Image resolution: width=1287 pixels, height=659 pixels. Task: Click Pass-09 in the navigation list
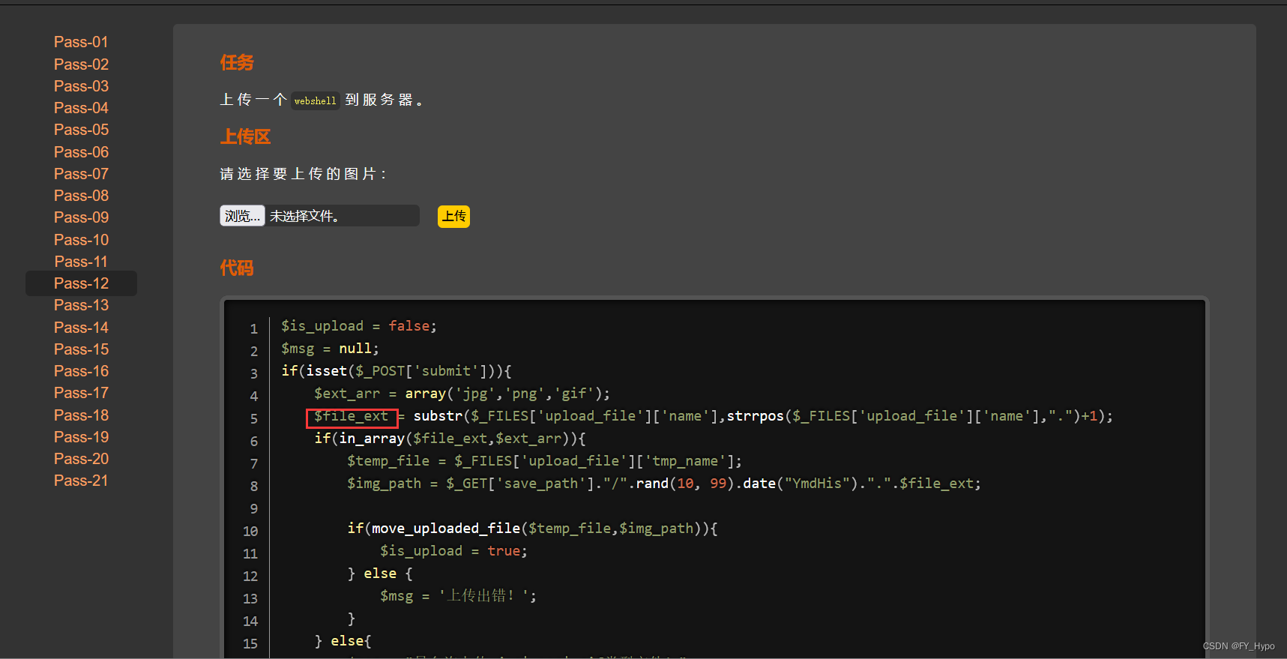coord(81,217)
